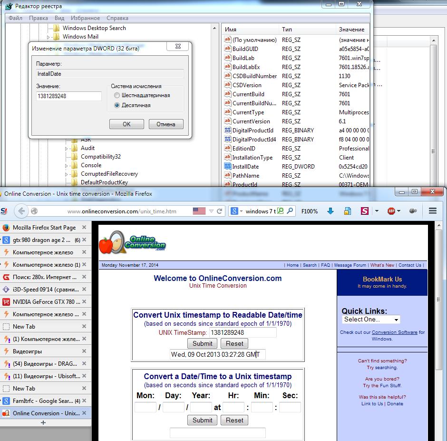
Task: Select the DefaultProductKey key in the tree
Action: (104, 182)
